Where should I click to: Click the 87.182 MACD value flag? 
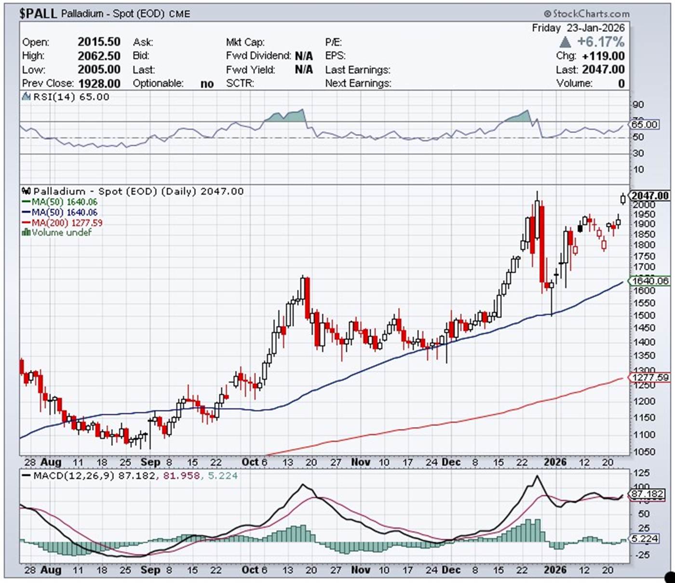[647, 494]
